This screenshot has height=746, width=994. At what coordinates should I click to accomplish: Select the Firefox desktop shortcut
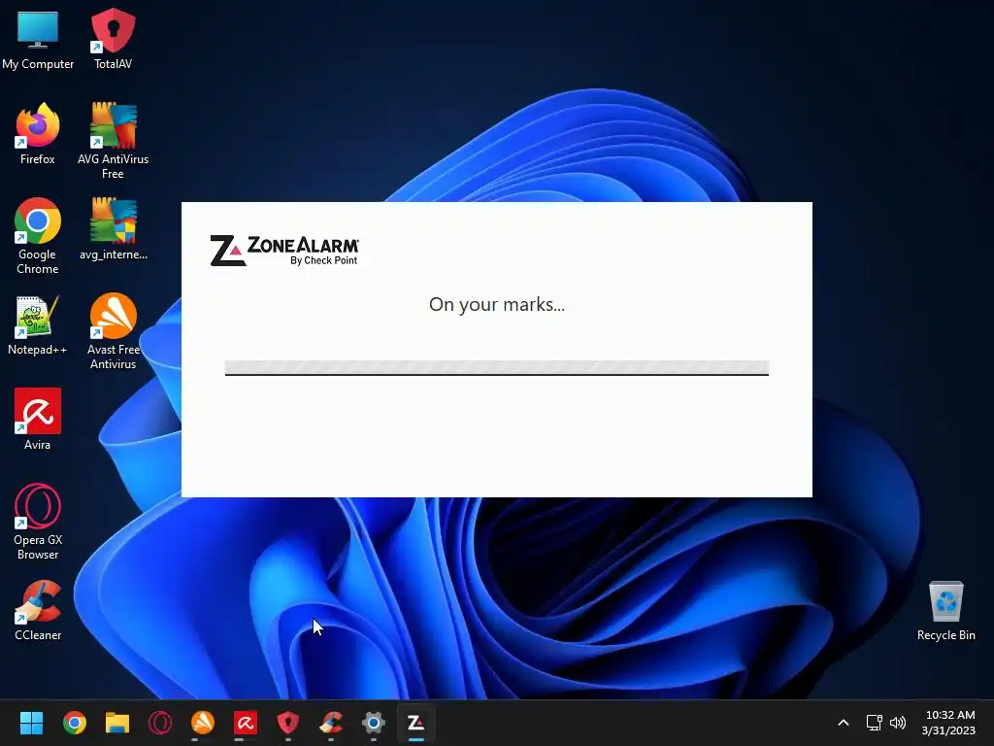coord(38,134)
